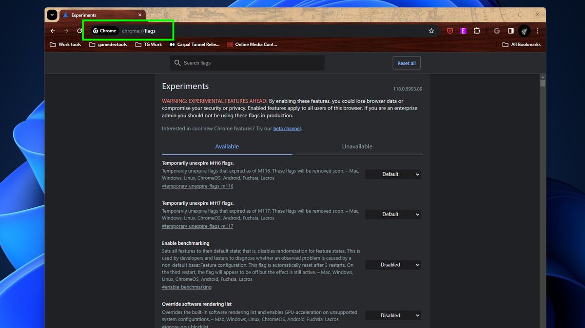Click the version number 118.0.5993.89
Image resolution: width=585 pixels, height=328 pixels.
(x=408, y=89)
